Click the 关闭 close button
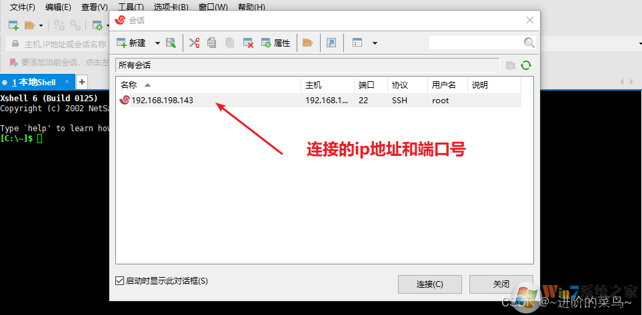The height and width of the screenshot is (315, 642). (501, 284)
